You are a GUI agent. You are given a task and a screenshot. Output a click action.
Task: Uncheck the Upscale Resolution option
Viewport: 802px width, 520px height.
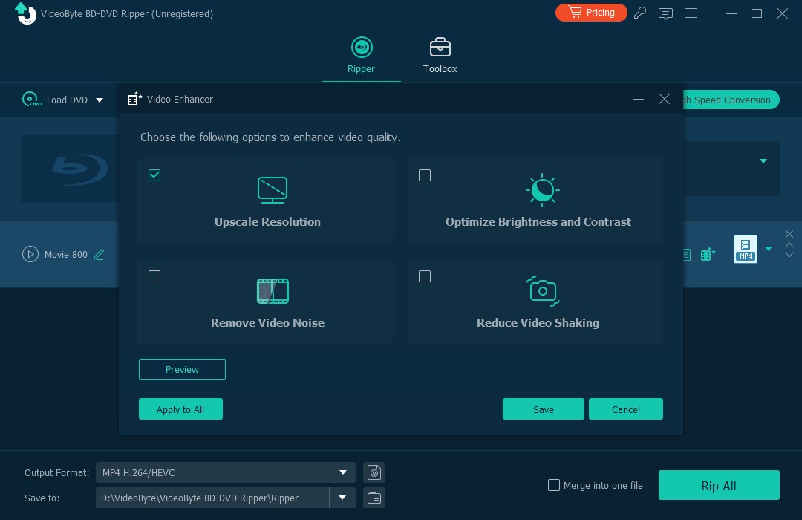click(x=154, y=175)
